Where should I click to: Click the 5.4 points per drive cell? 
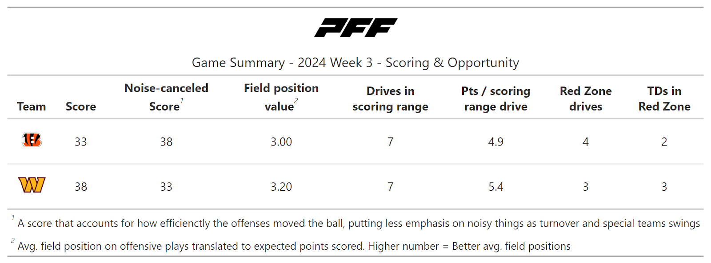(495, 187)
